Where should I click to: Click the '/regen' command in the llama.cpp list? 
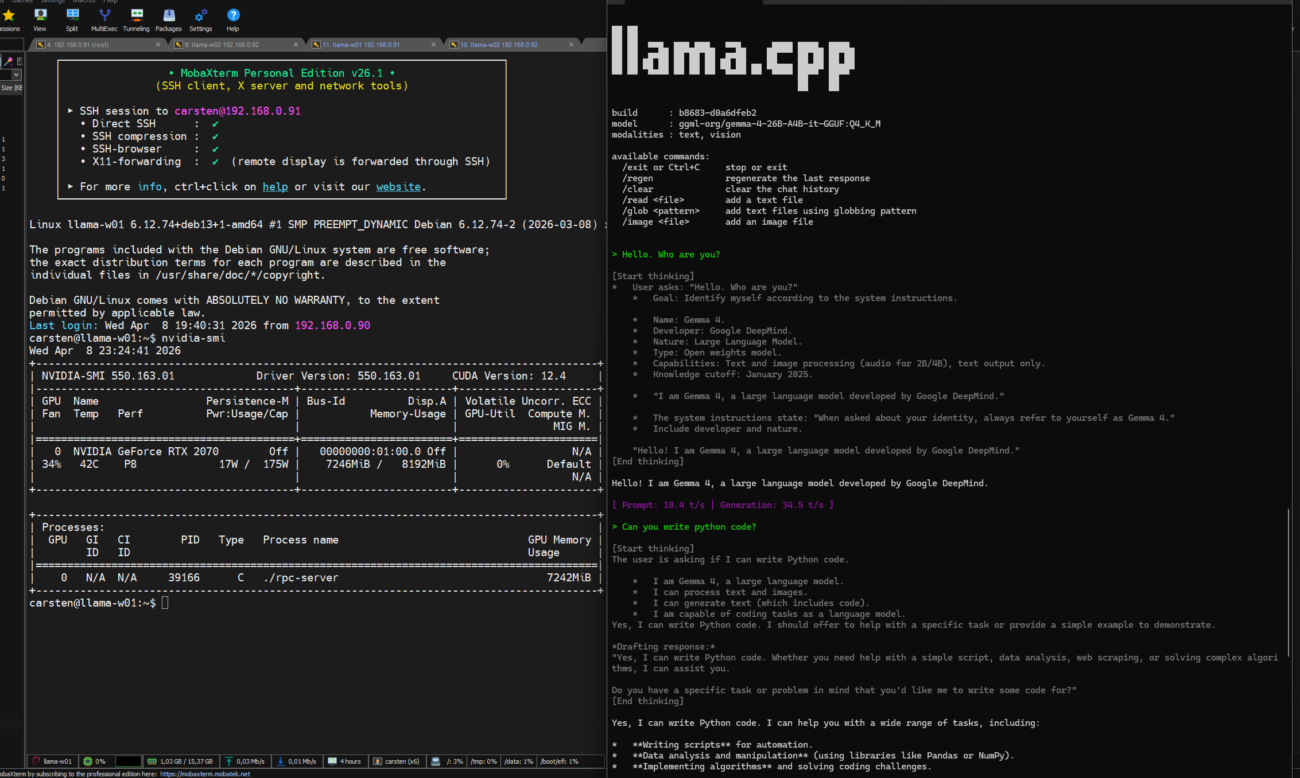(638, 178)
